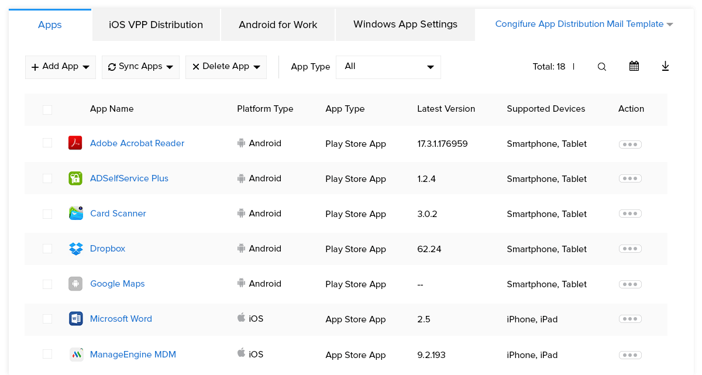Click Android icon in Dropbox row
The height and width of the screenshot is (375, 702).
[241, 249]
